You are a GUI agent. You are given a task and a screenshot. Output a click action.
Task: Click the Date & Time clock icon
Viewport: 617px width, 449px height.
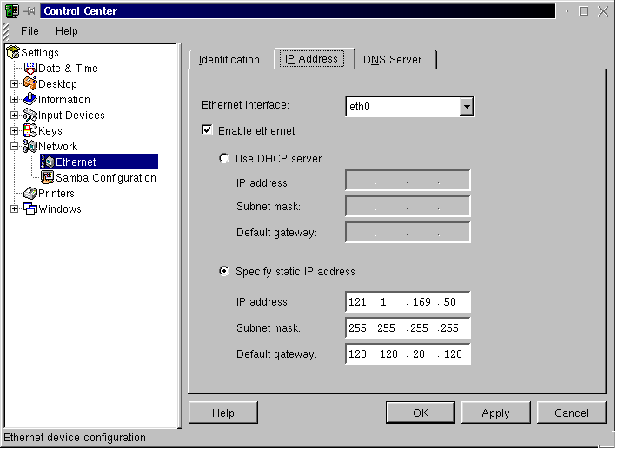[30, 69]
